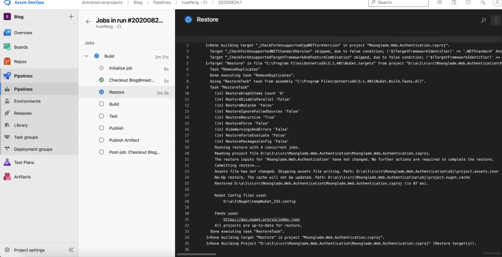Select the Publish Artifact step

(127, 140)
